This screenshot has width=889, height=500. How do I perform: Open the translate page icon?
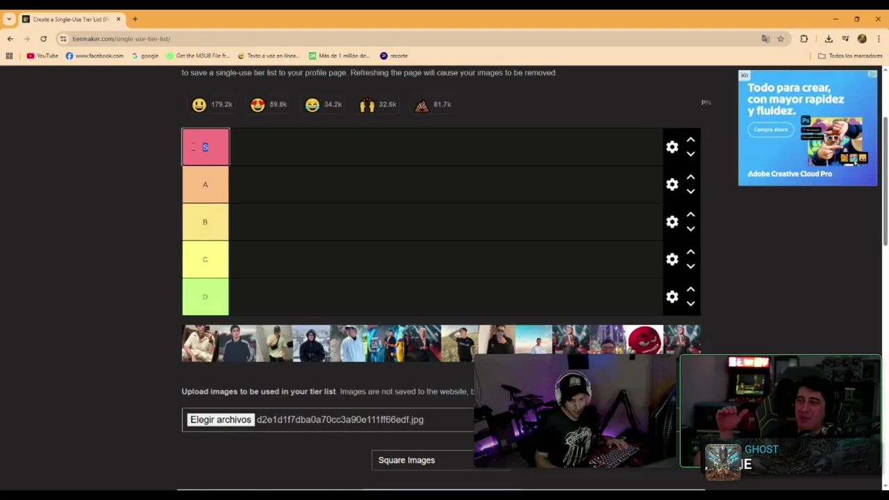765,39
